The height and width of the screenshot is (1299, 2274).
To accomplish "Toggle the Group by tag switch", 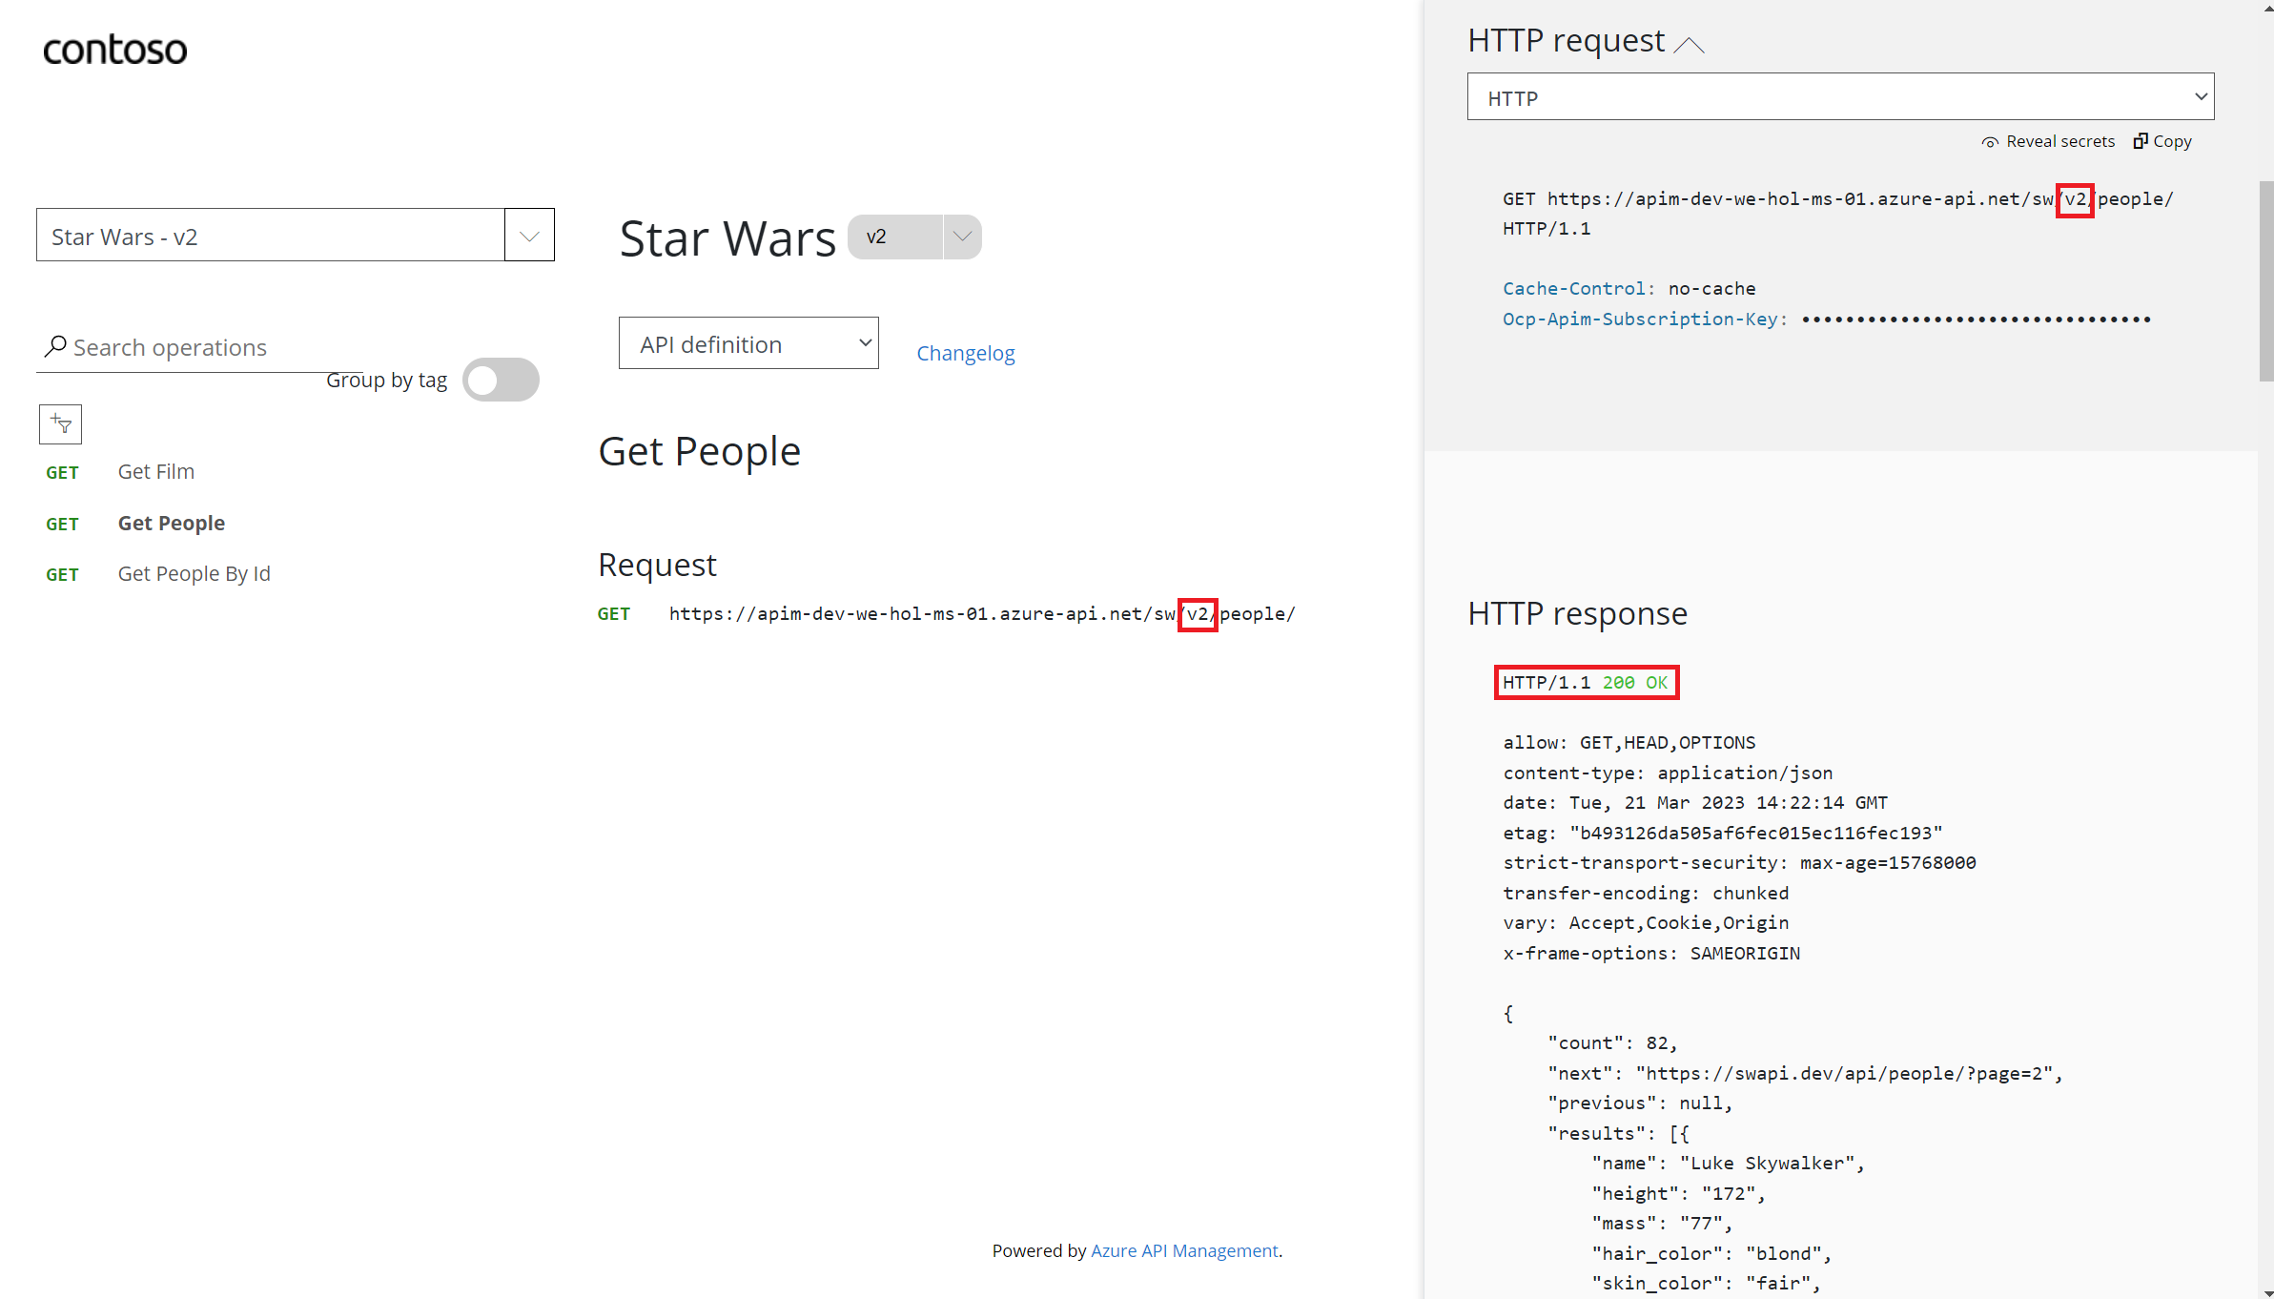I will pyautogui.click(x=501, y=380).
